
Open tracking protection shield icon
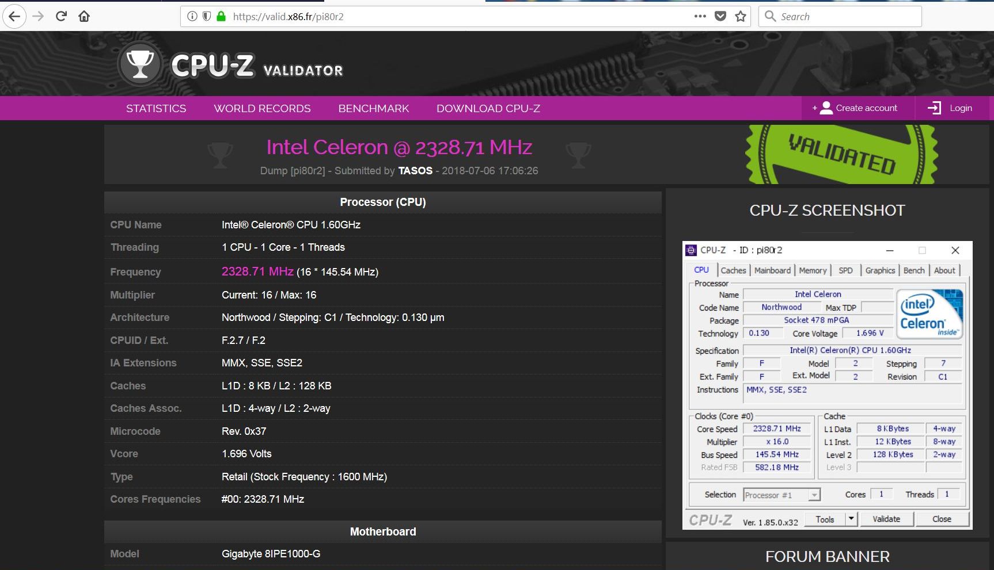click(x=206, y=16)
